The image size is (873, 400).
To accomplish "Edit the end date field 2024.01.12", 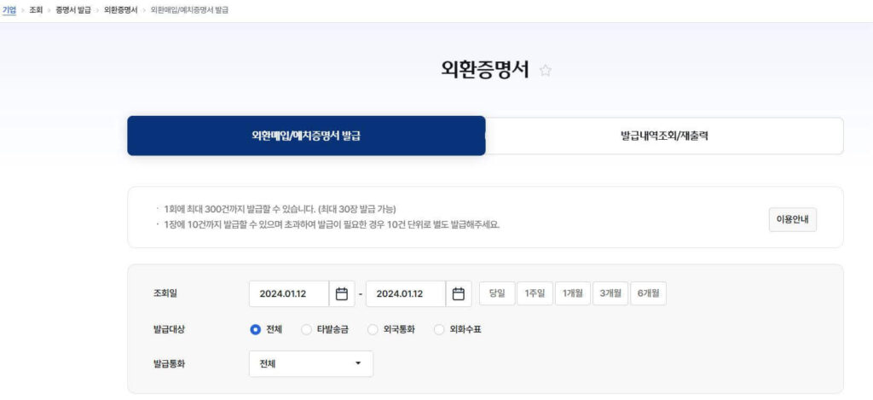I will point(406,293).
